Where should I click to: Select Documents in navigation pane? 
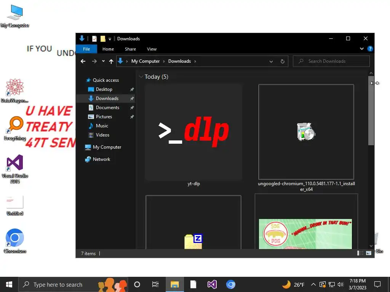107,108
